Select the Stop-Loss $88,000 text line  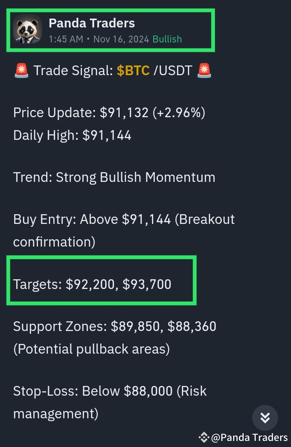pyautogui.click(x=110, y=391)
